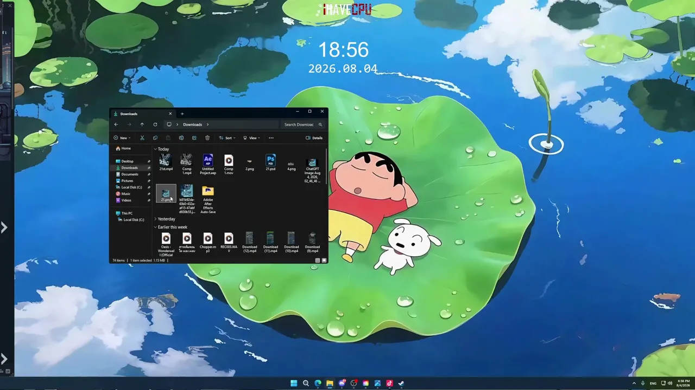Open Documents in the navigation pane
This screenshot has width=695, height=390.
[x=127, y=174]
